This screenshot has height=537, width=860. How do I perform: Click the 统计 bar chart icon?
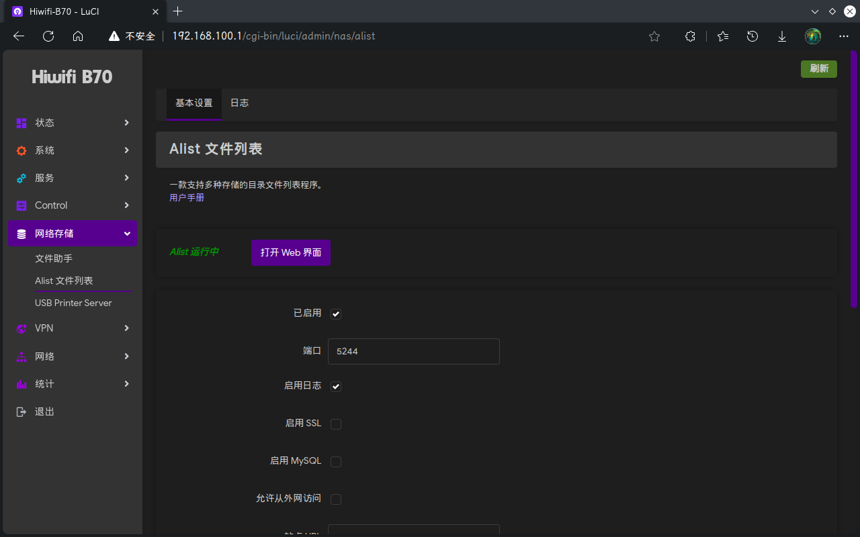click(x=21, y=384)
